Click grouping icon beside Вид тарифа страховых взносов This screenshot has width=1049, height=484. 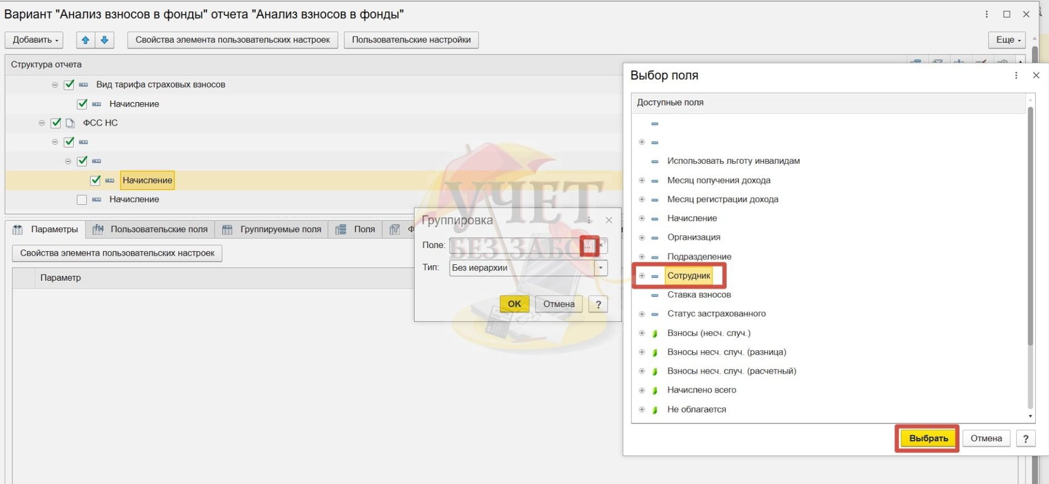pos(84,85)
